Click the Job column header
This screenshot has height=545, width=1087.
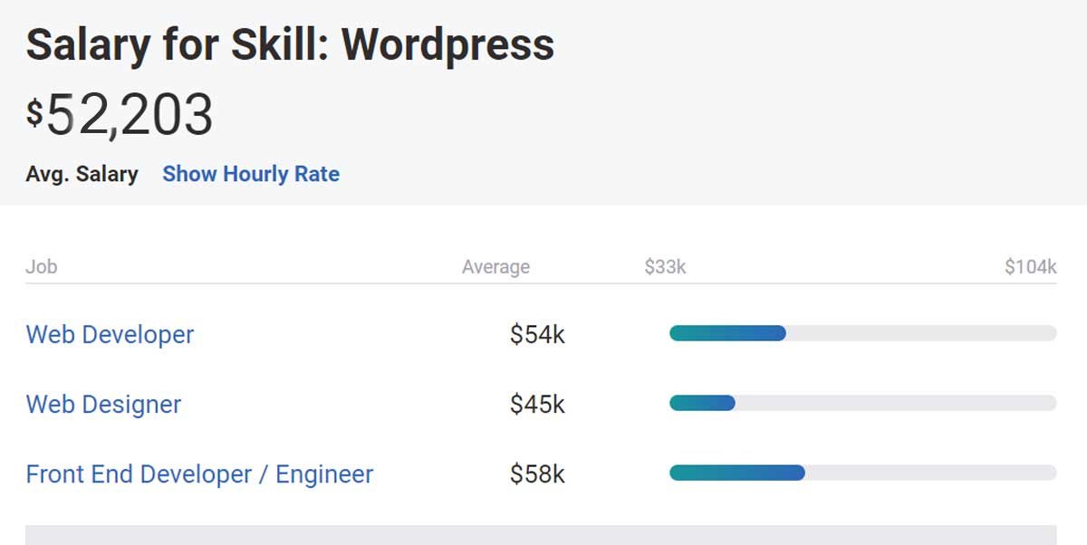[x=42, y=267]
